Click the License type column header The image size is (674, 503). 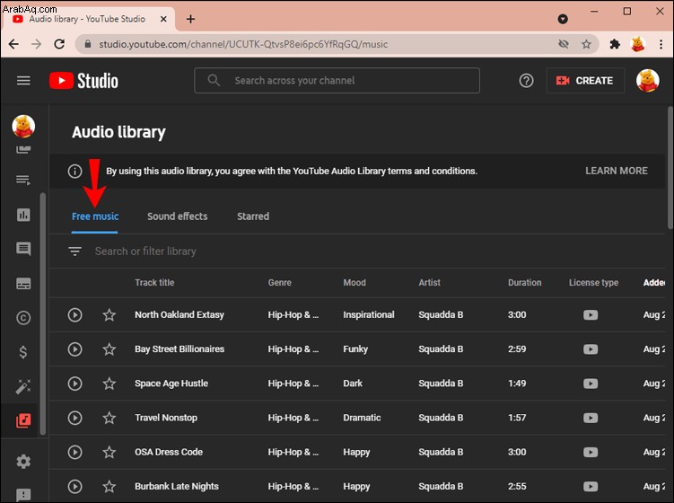click(x=593, y=283)
